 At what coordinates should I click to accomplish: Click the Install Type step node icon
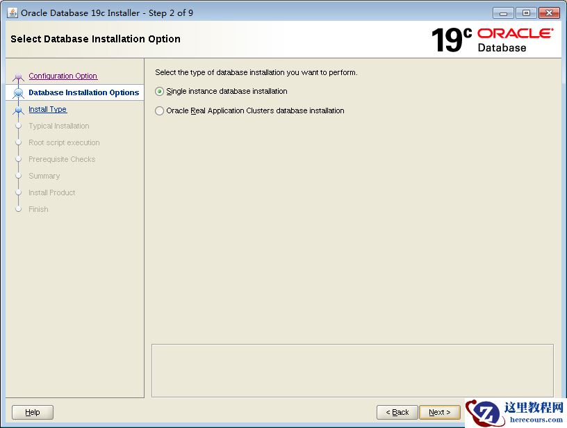click(19, 110)
